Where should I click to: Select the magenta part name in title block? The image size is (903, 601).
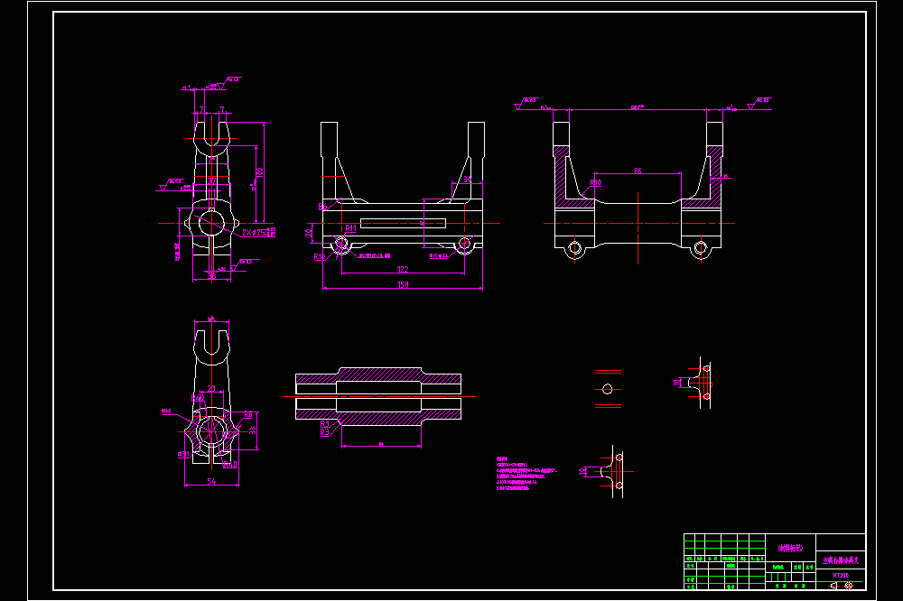(x=841, y=559)
